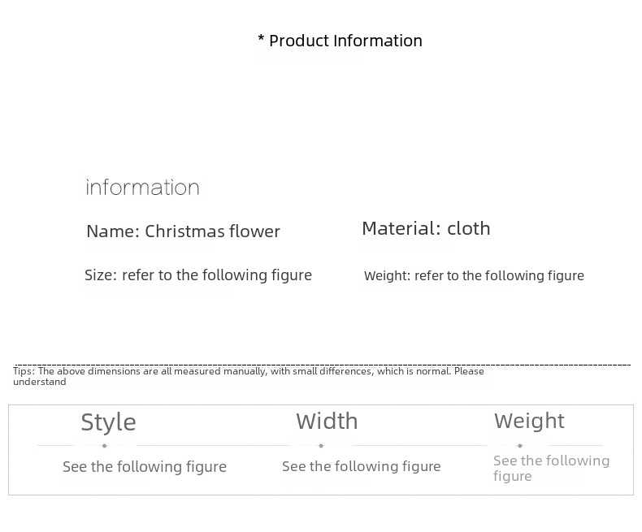
Task: Click the 'Size: refer to the following figure' line
Action: tap(198, 275)
